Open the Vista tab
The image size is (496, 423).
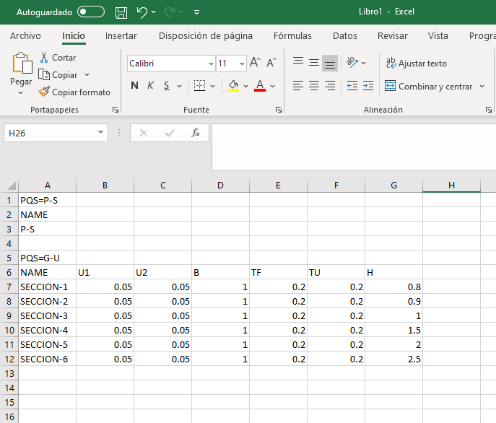tap(438, 36)
